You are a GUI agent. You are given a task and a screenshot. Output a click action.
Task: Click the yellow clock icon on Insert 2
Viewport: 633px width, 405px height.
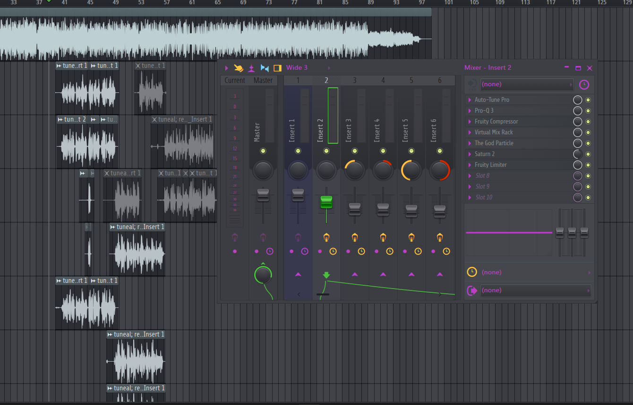point(333,251)
